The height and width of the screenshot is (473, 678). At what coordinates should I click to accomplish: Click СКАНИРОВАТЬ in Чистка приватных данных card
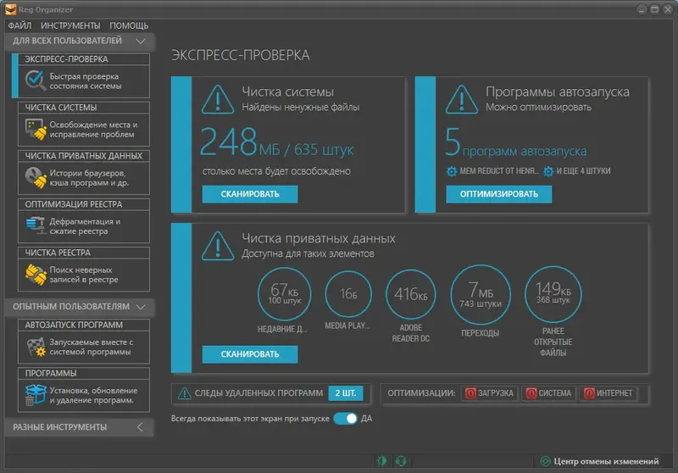click(x=250, y=354)
